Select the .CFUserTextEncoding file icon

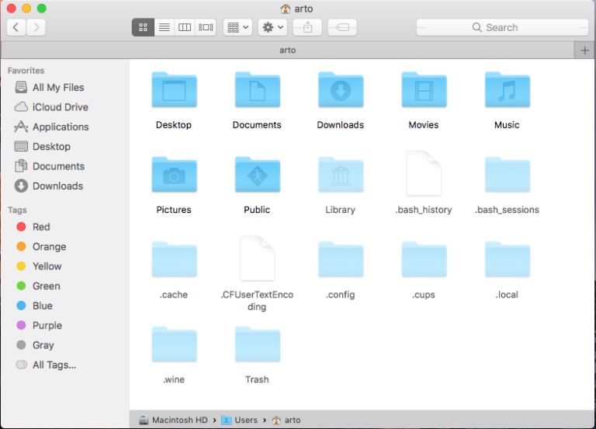pyautogui.click(x=258, y=258)
